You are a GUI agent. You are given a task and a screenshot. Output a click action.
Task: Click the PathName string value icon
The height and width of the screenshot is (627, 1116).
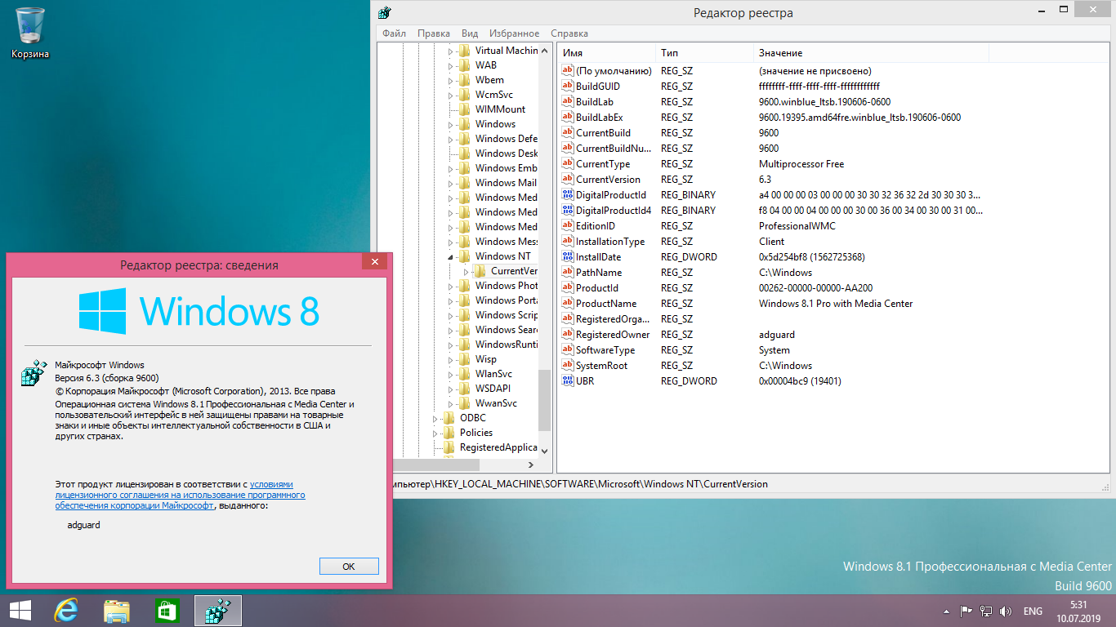point(569,273)
